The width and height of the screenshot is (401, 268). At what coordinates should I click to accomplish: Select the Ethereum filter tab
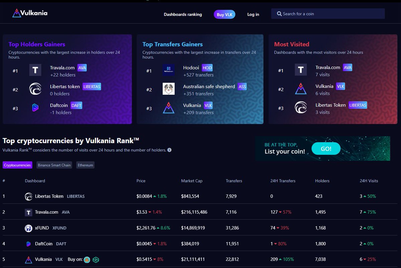[85, 165]
